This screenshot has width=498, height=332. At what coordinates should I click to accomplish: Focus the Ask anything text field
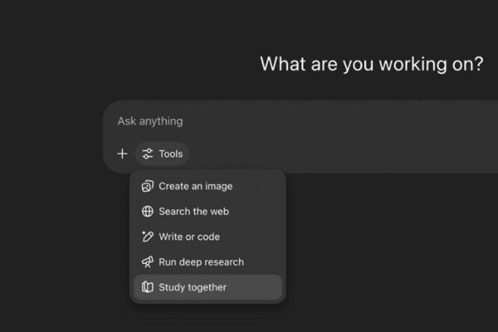[x=249, y=121]
